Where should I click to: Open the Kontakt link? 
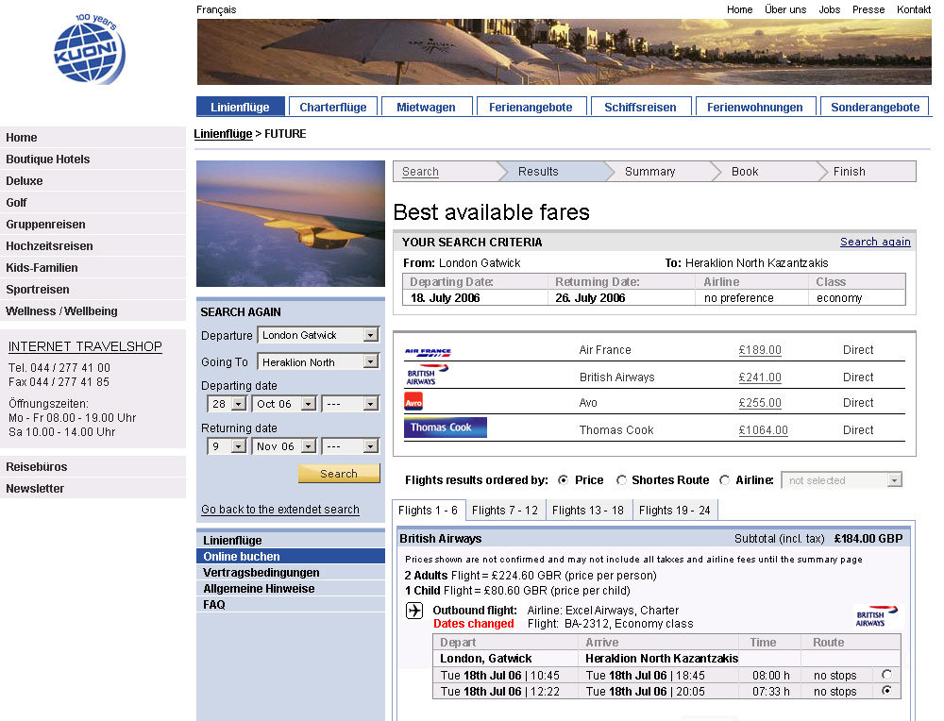click(x=913, y=9)
